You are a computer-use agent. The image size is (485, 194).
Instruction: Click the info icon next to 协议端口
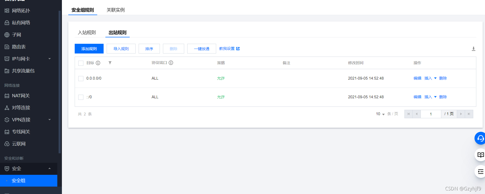coord(171,63)
